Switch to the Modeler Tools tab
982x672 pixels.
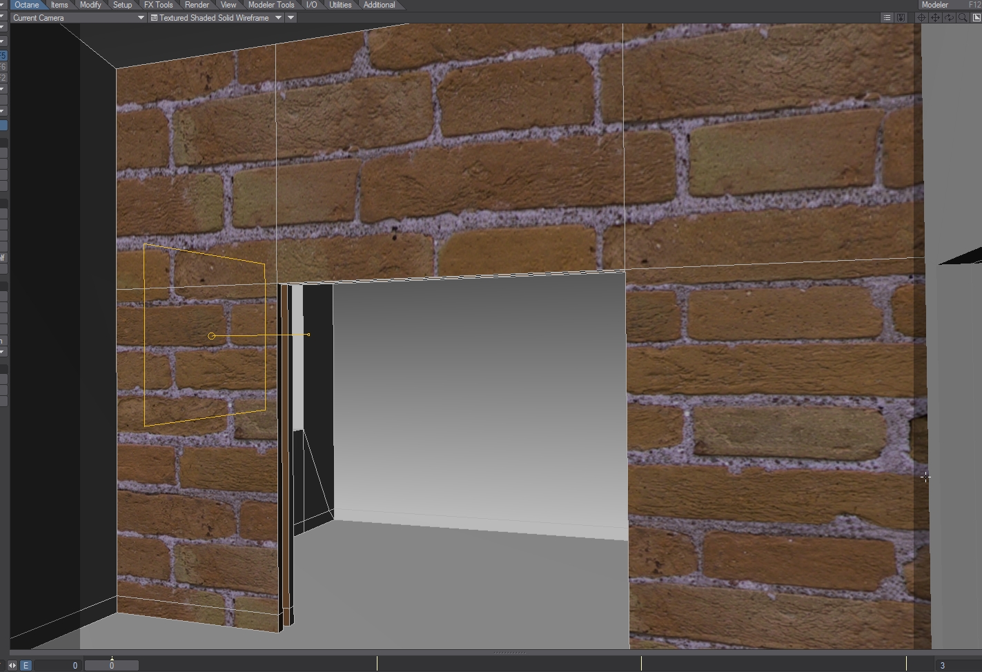pos(271,5)
